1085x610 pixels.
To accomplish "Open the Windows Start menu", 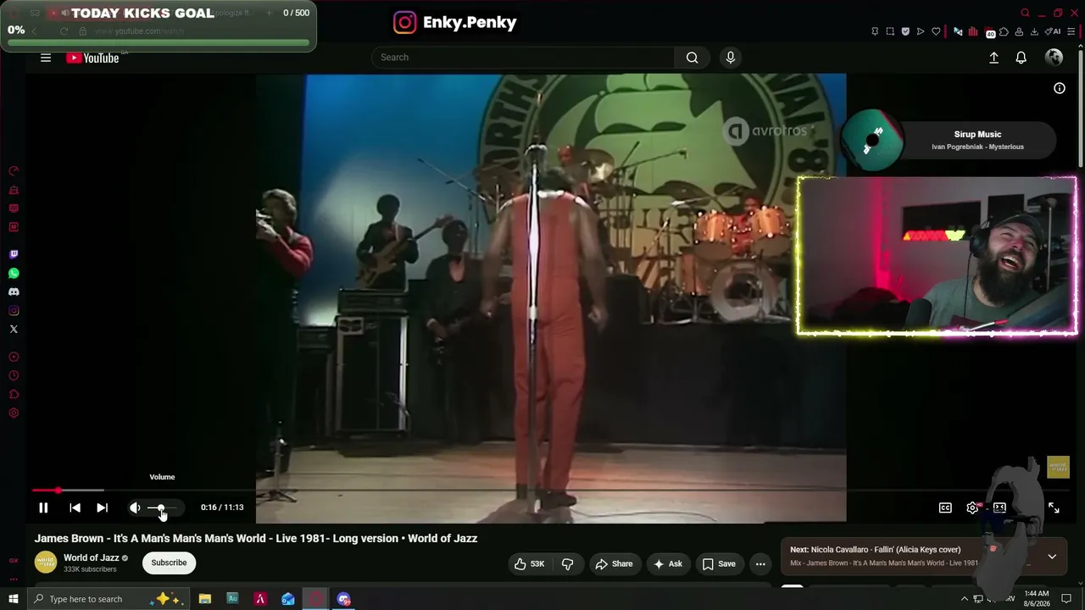I will 13,599.
